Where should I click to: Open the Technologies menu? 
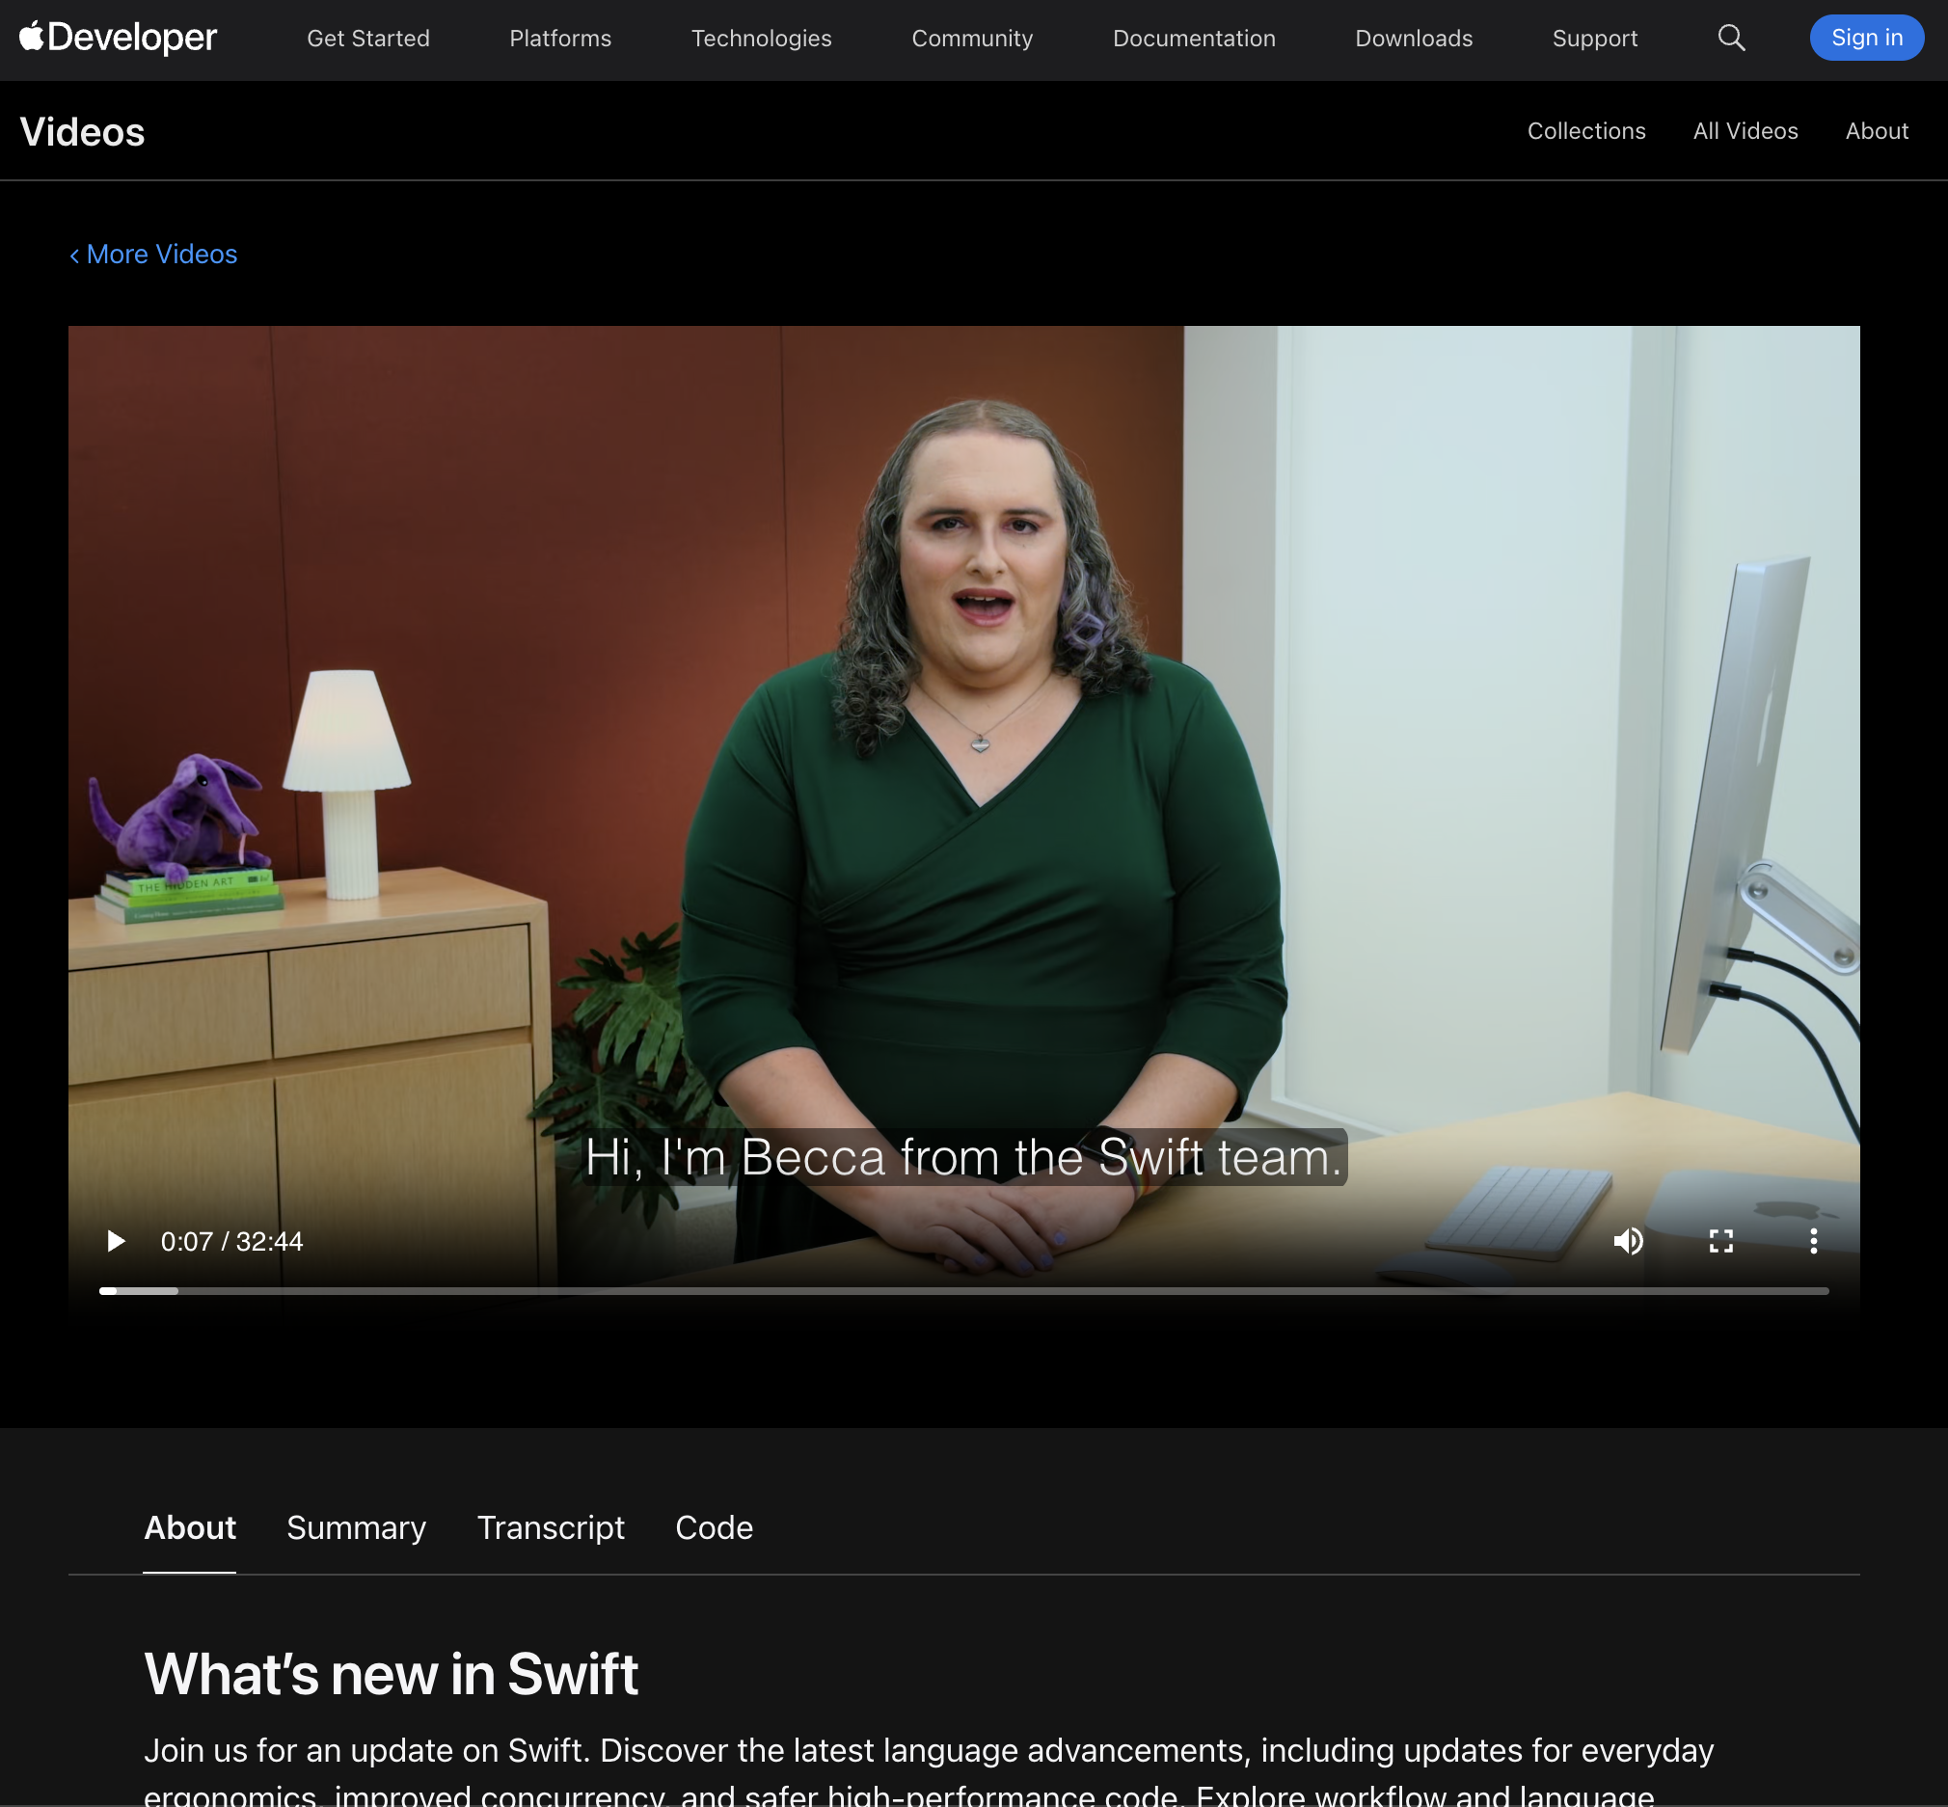click(761, 39)
